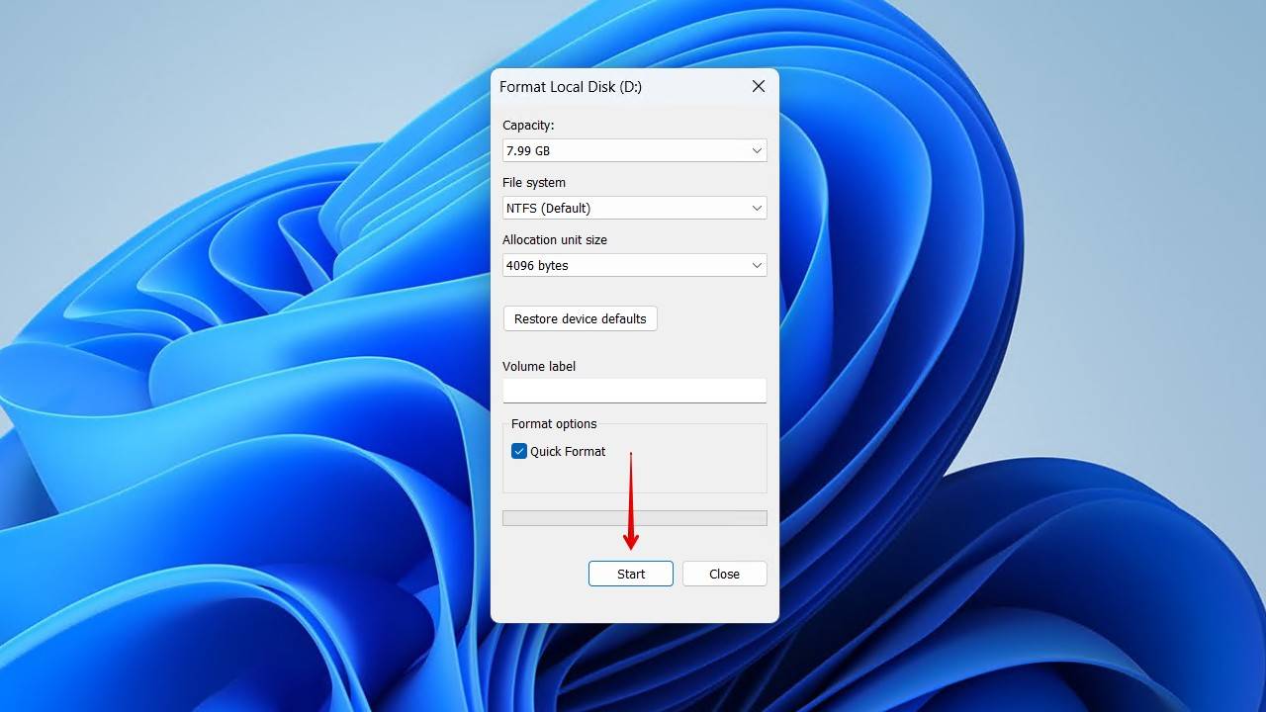The height and width of the screenshot is (712, 1266).
Task: Expand the Allocation unit size chevron
Action: (757, 266)
